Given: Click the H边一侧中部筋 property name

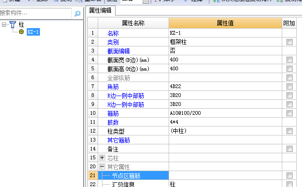Looking at the screenshot, I should (125, 105).
